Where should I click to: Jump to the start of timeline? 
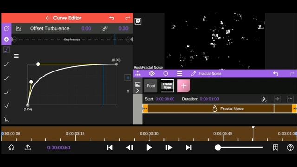[110, 148]
